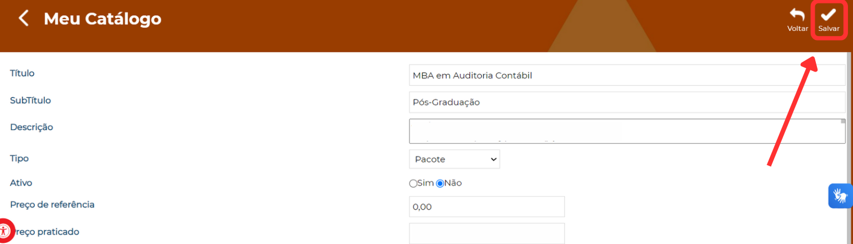The height and width of the screenshot is (244, 853).
Task: Open the Tipo dropdown showing Pacote
Action: (x=454, y=159)
